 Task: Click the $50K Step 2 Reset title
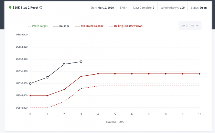[25, 8]
